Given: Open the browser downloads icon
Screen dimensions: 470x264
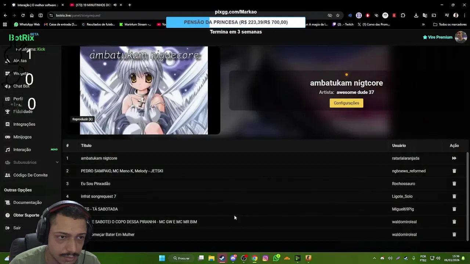Looking at the screenshot, I should [x=416, y=15].
